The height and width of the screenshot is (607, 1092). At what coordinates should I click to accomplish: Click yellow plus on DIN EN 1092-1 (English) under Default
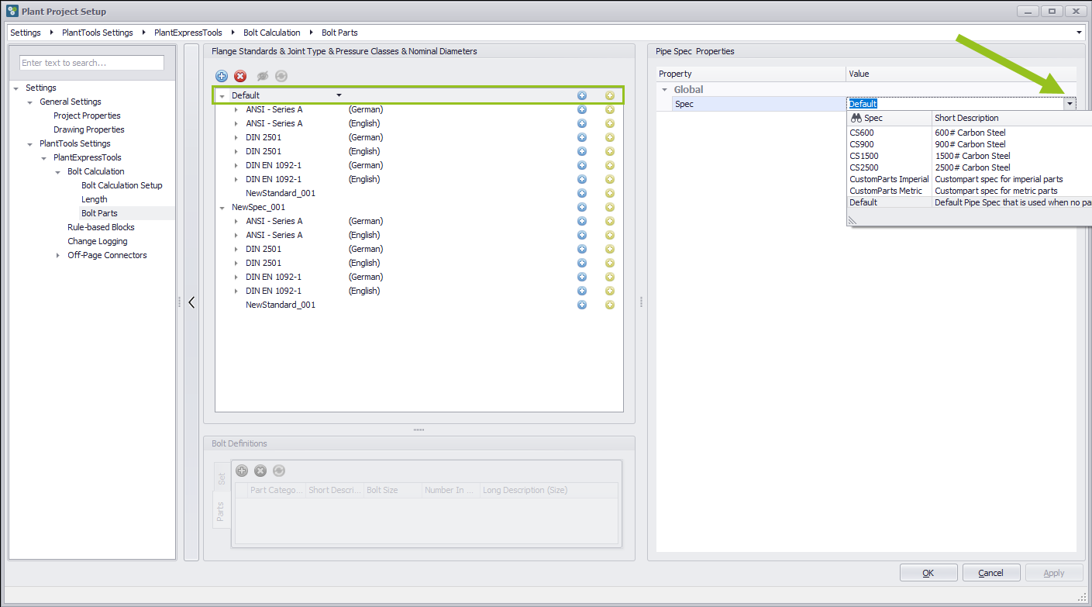click(x=610, y=179)
